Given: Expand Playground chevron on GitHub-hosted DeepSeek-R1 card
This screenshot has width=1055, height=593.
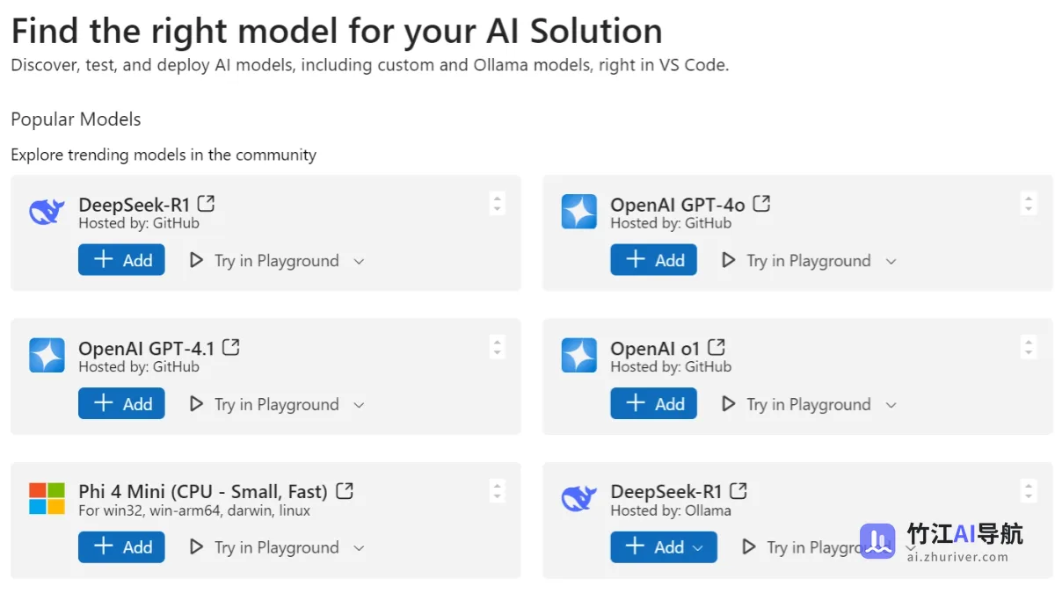Looking at the screenshot, I should (x=359, y=261).
